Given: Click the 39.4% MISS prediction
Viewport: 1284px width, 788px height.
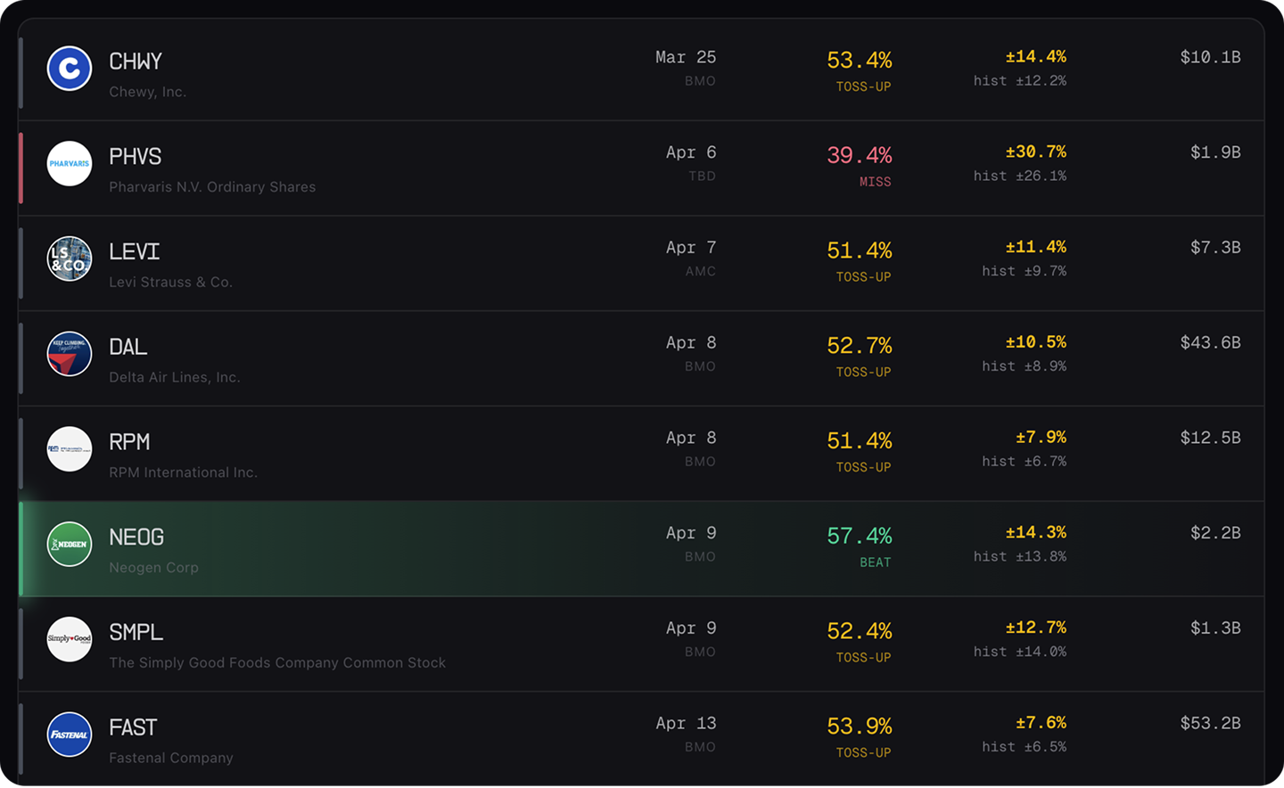Looking at the screenshot, I should 859,156.
